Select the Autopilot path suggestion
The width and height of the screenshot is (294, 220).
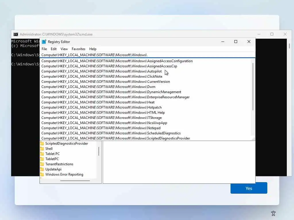point(146,71)
